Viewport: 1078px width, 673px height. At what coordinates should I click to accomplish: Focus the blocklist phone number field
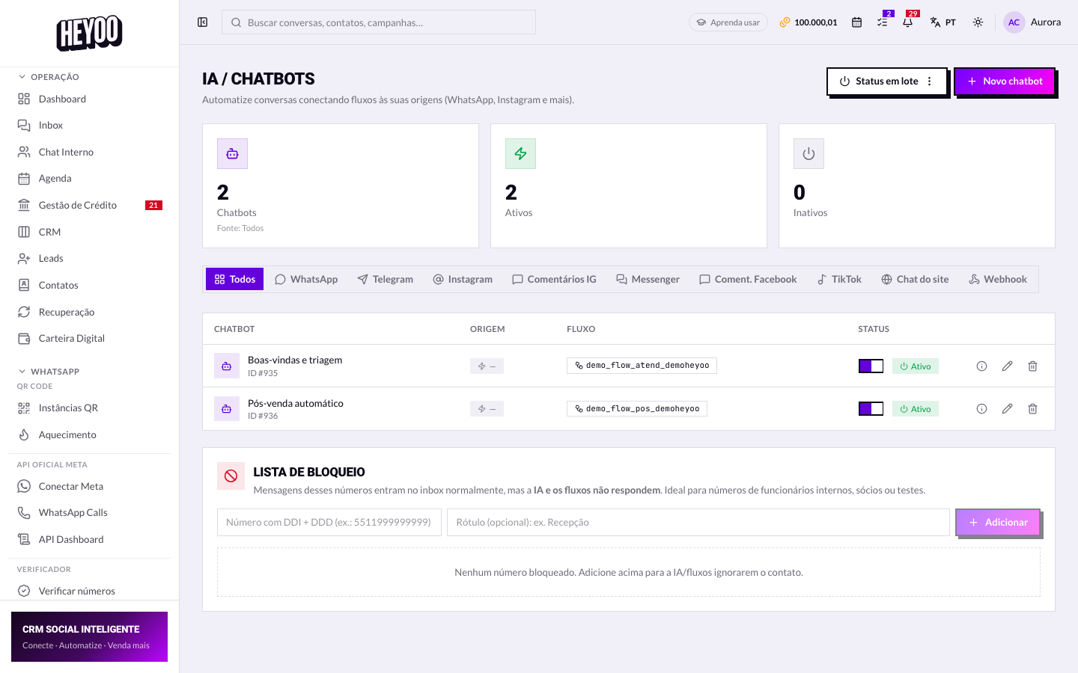329,523
